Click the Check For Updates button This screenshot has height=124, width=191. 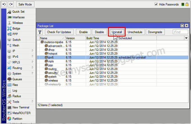point(59,32)
